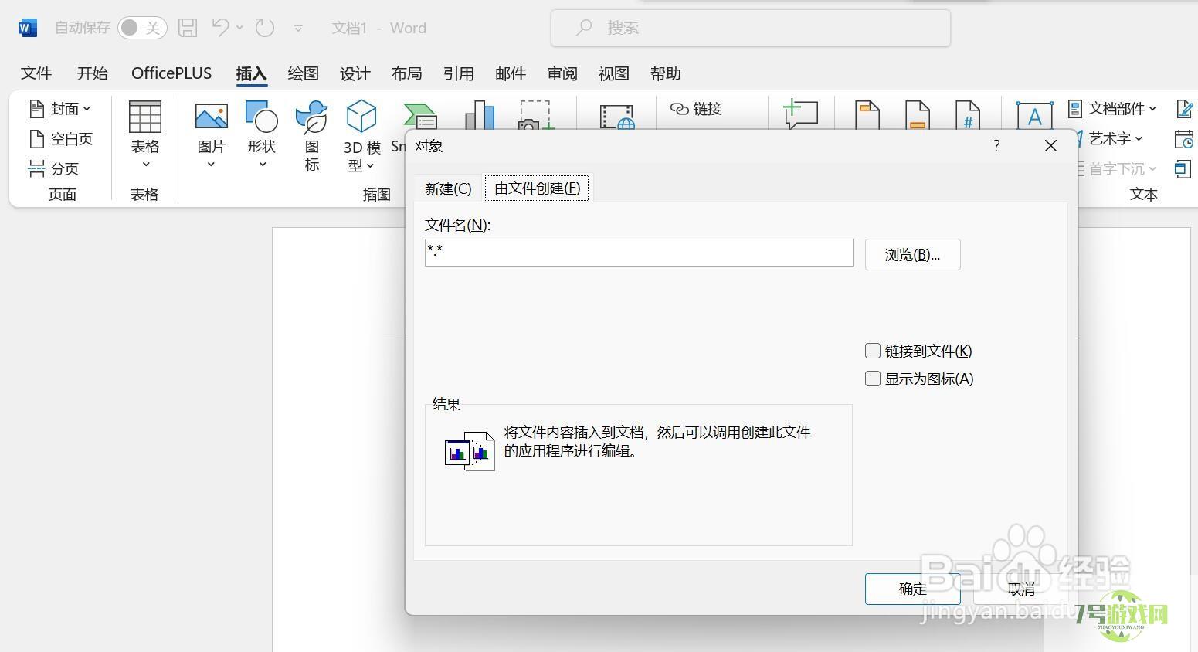Viewport: 1198px width, 652px height.
Task: Expand the Customize Quick Access Toolbar arrow
Action: tap(298, 29)
